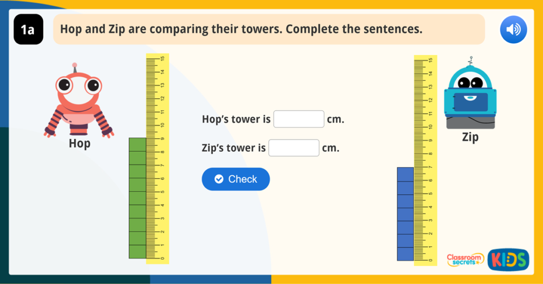Click the "Hop" name label

point(80,144)
